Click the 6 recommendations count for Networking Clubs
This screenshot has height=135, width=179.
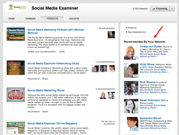pyautogui.click(x=105, y=62)
